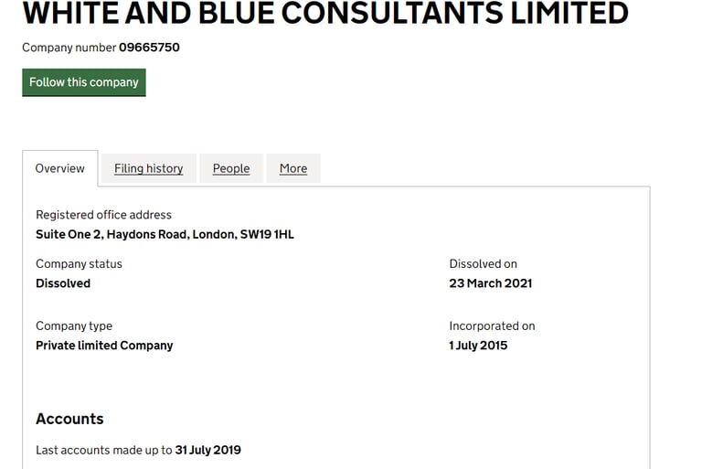Select the date 23 March 2021
Image resolution: width=702 pixels, height=469 pixels.
tap(490, 283)
